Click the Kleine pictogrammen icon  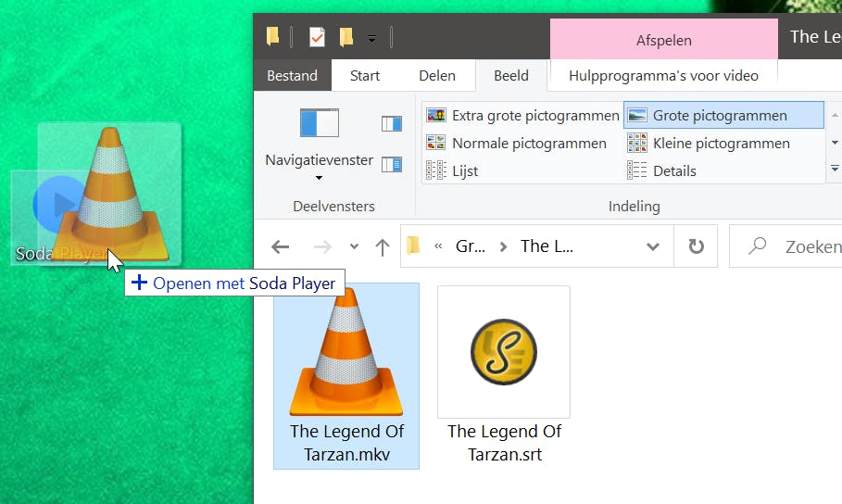(637, 143)
